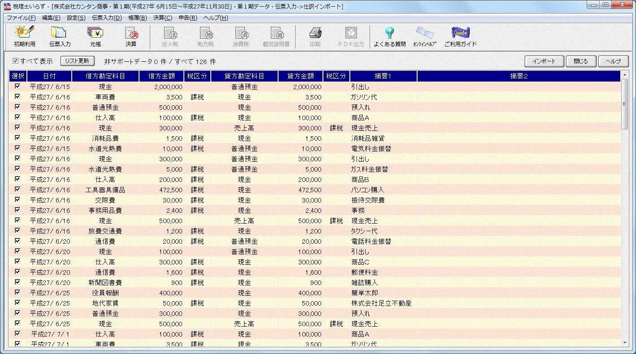Open the 元帳 ledger icon
This screenshot has height=354, width=636.
95,36
